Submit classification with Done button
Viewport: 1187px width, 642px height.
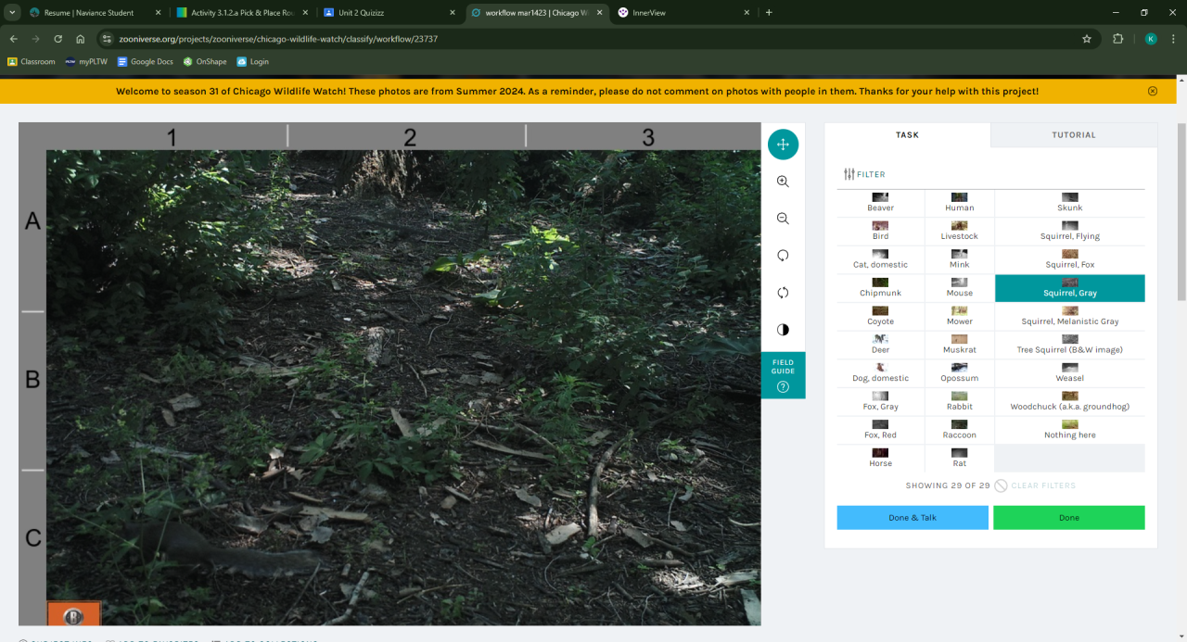(1069, 518)
